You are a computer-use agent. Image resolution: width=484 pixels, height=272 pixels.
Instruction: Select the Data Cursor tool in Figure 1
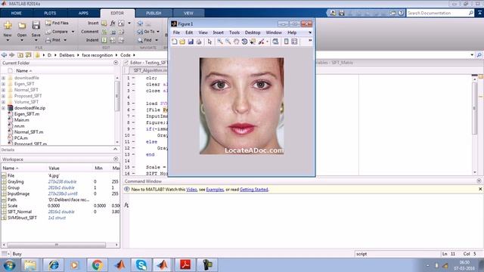[253, 42]
